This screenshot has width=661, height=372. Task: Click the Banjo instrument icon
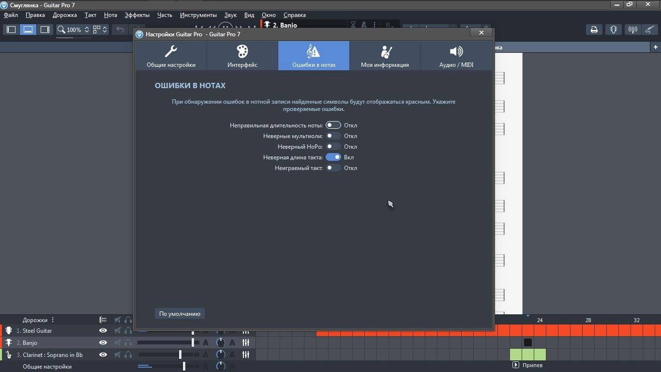[x=9, y=342]
